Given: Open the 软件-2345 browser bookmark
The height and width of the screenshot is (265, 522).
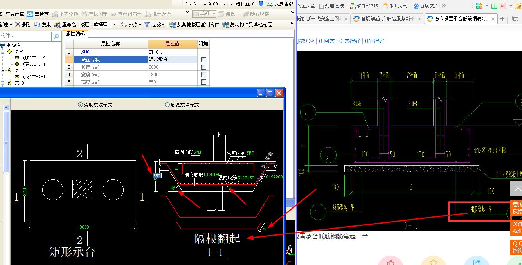Looking at the screenshot, I should click(x=364, y=6).
